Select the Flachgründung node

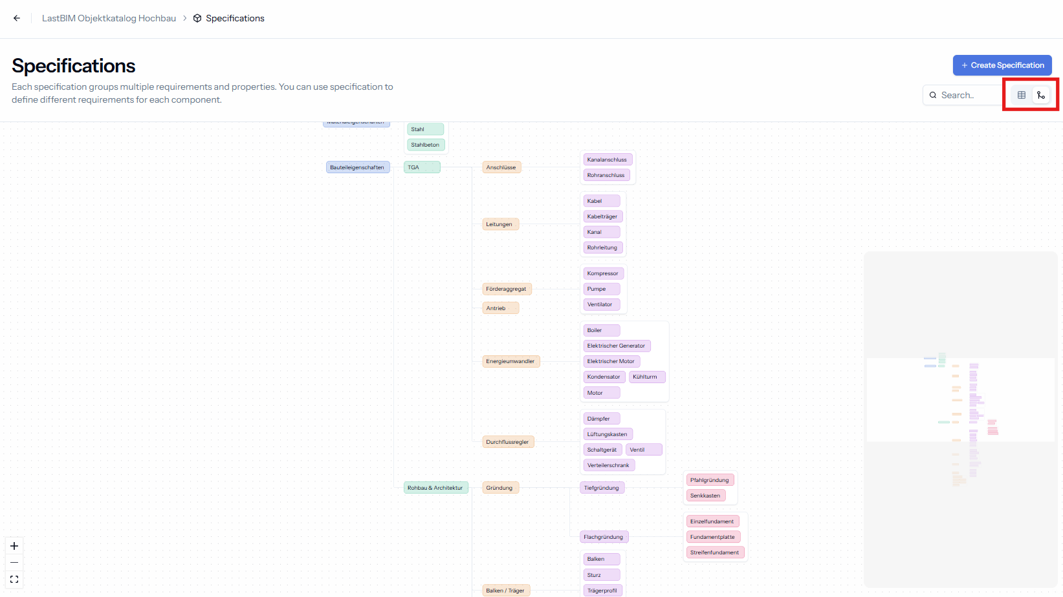[x=604, y=537]
